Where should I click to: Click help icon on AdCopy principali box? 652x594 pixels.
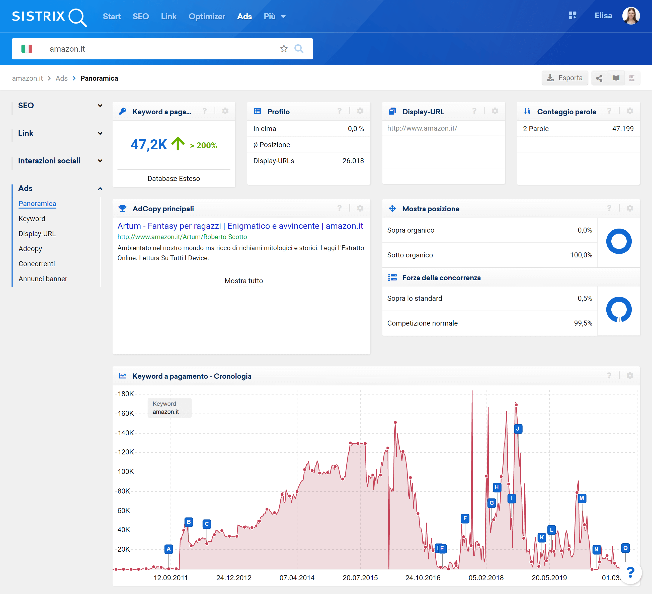pyautogui.click(x=339, y=208)
